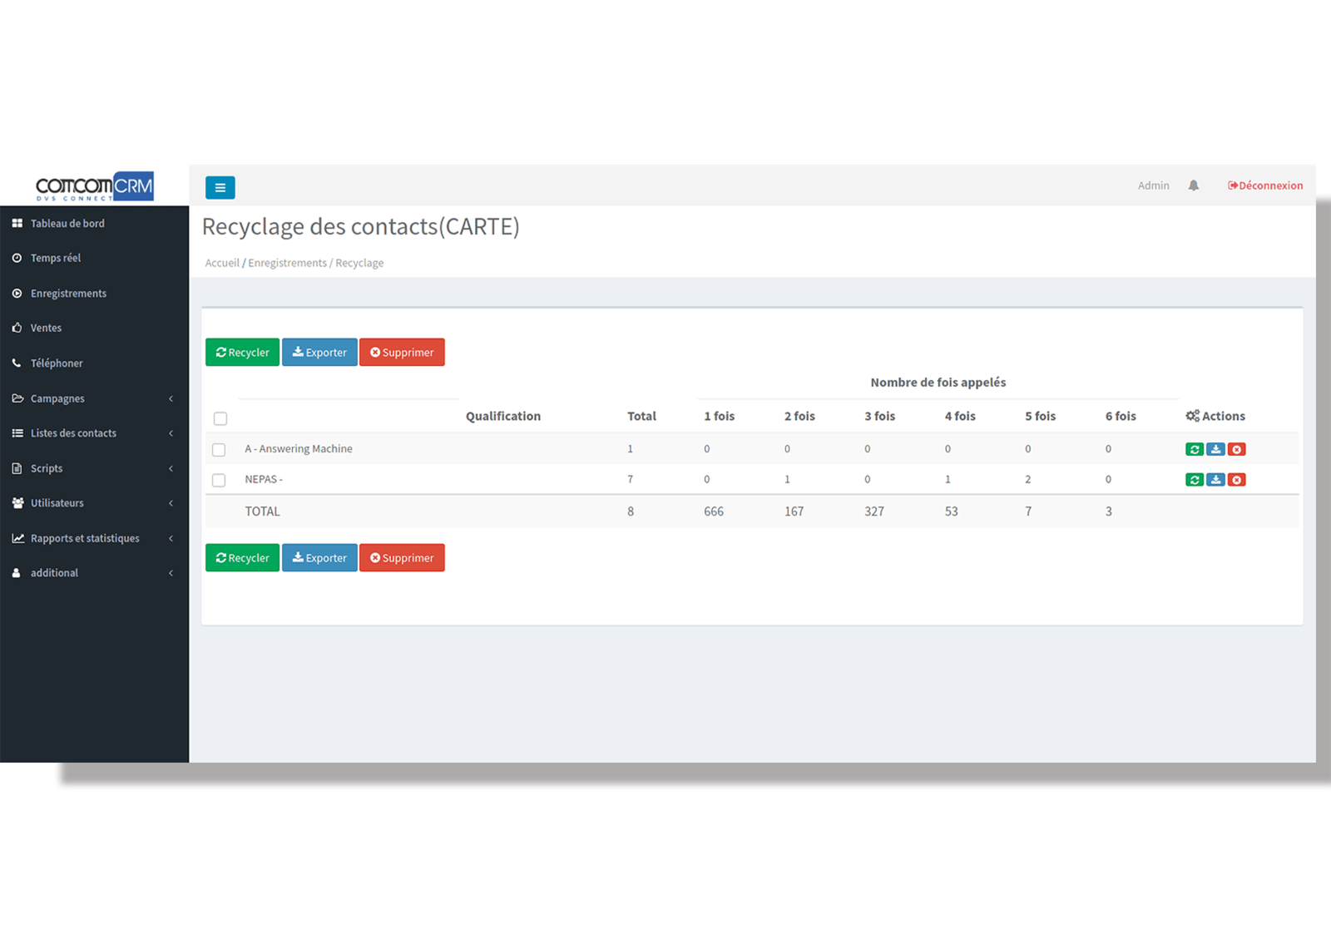1331x934 pixels.
Task: Click recycle icon in NEPAS row
Action: pyautogui.click(x=1194, y=480)
